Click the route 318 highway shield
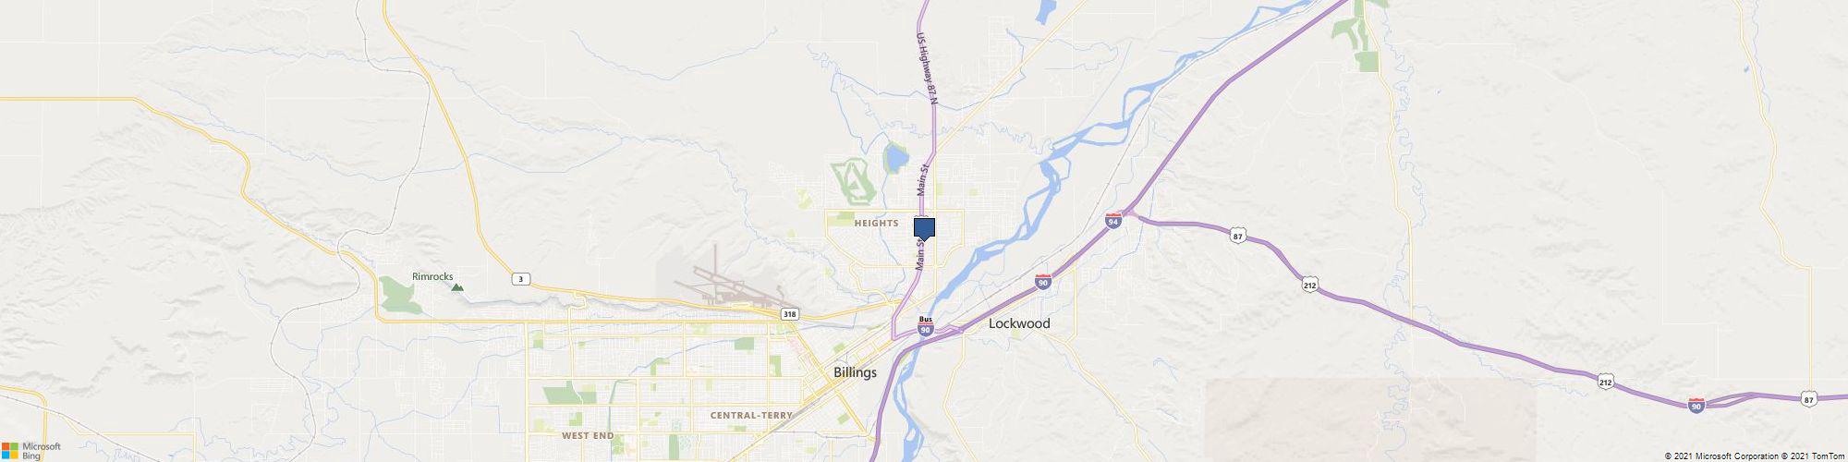Viewport: 1848px width, 462px height. [789, 314]
